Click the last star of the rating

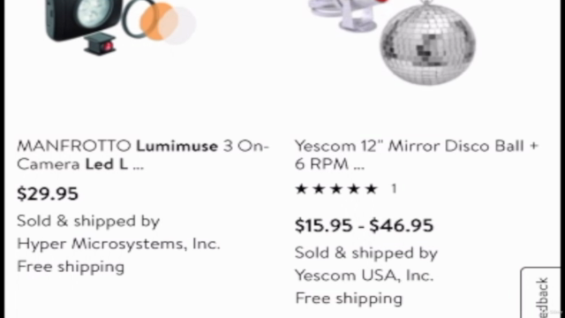click(371, 189)
